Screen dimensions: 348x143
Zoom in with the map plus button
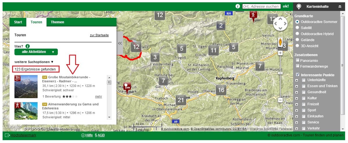280,53
